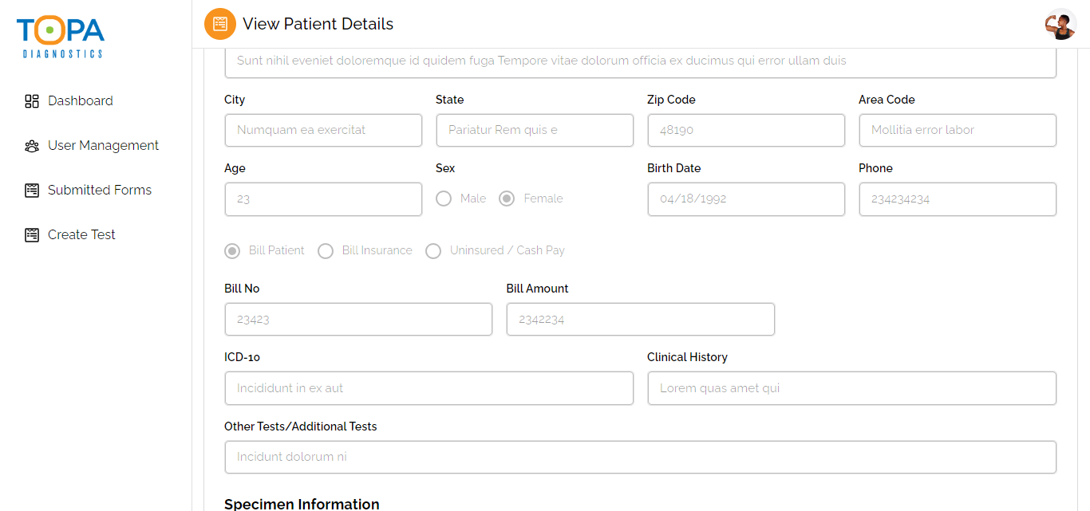Choose the Bill Patient option
Screen dimensions: 1090x511
coord(232,251)
